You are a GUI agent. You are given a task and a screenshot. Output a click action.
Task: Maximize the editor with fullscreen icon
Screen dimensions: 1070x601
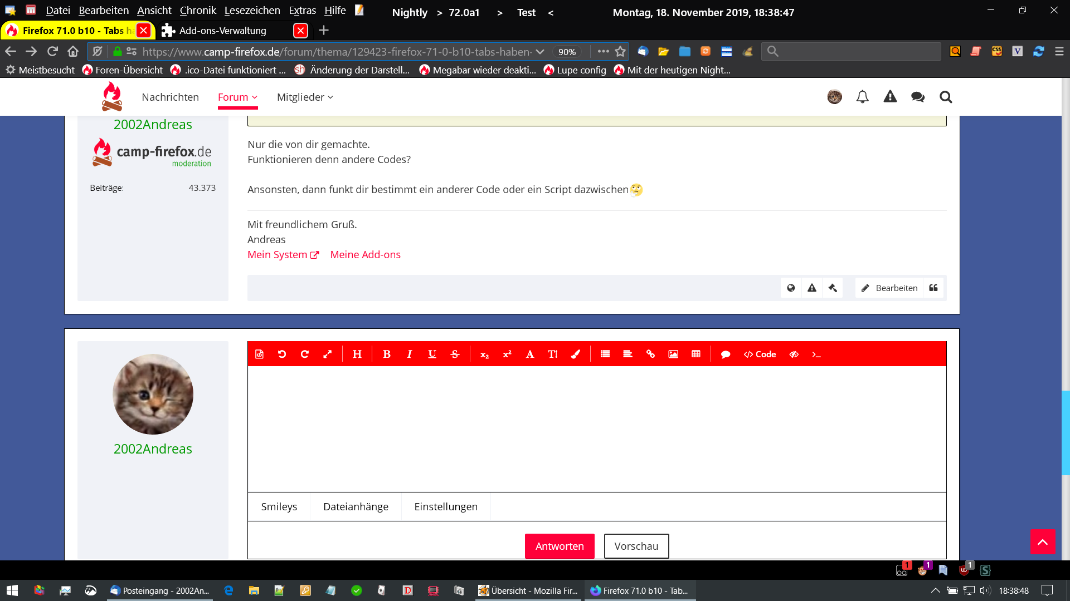point(328,354)
